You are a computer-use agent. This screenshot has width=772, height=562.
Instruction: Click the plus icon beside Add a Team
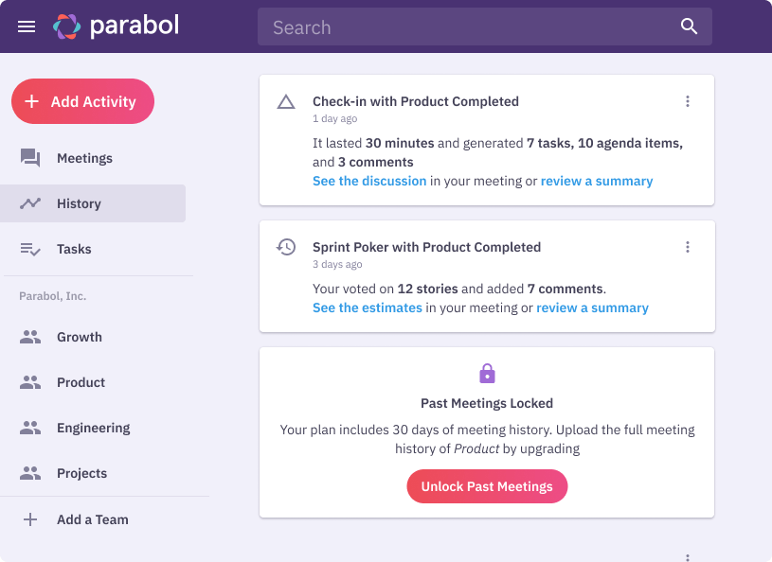click(x=30, y=519)
